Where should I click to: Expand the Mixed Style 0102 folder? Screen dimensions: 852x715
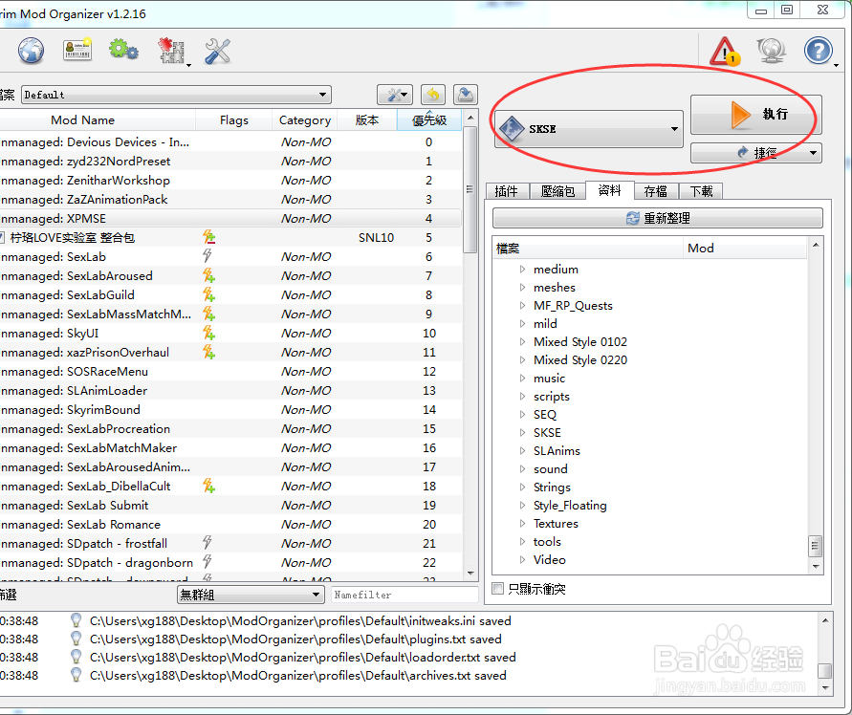click(522, 342)
